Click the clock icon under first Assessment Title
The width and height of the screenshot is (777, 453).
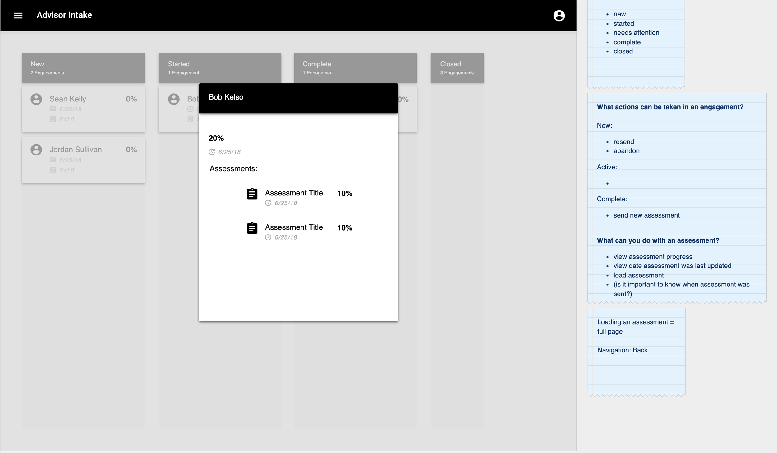click(268, 203)
